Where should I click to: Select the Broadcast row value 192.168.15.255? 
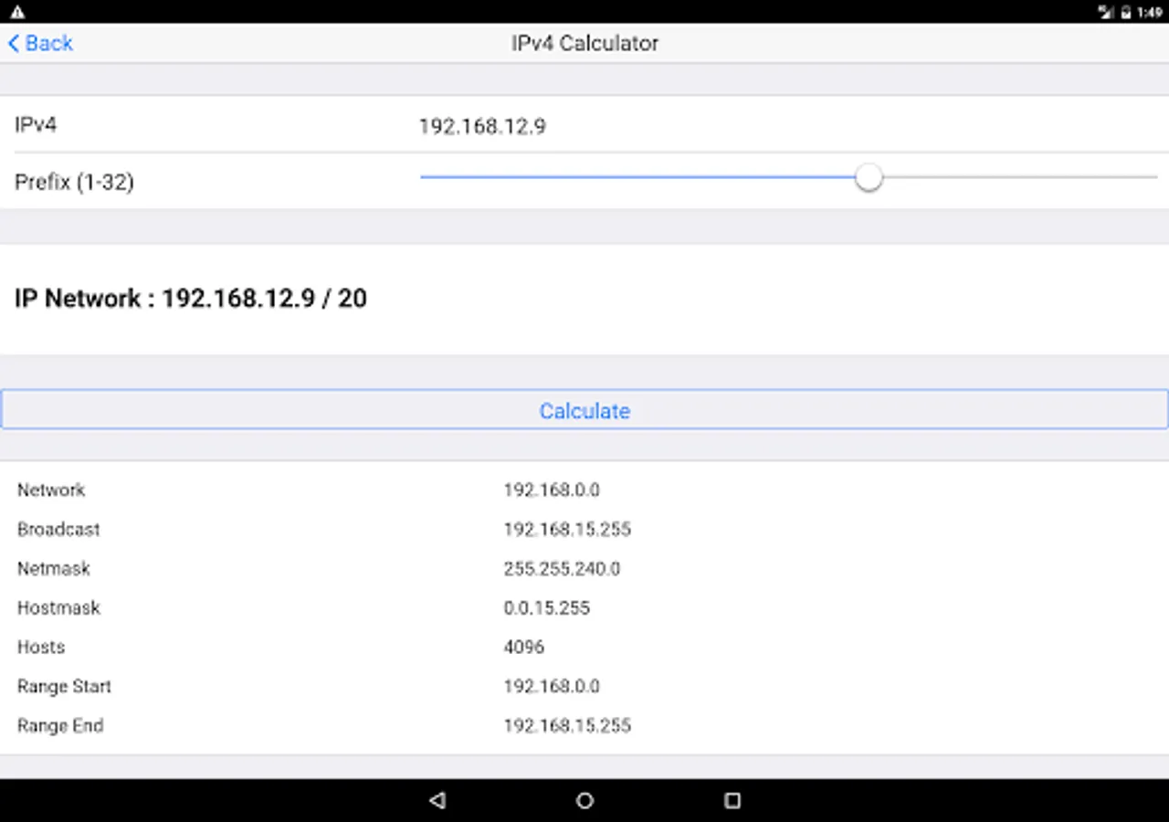[x=567, y=529]
